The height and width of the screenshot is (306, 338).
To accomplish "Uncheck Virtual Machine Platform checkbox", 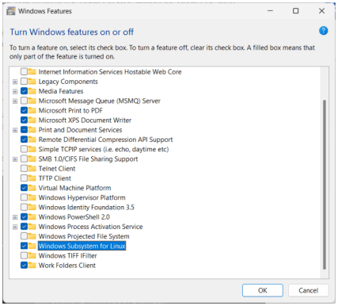I will coord(24,188).
